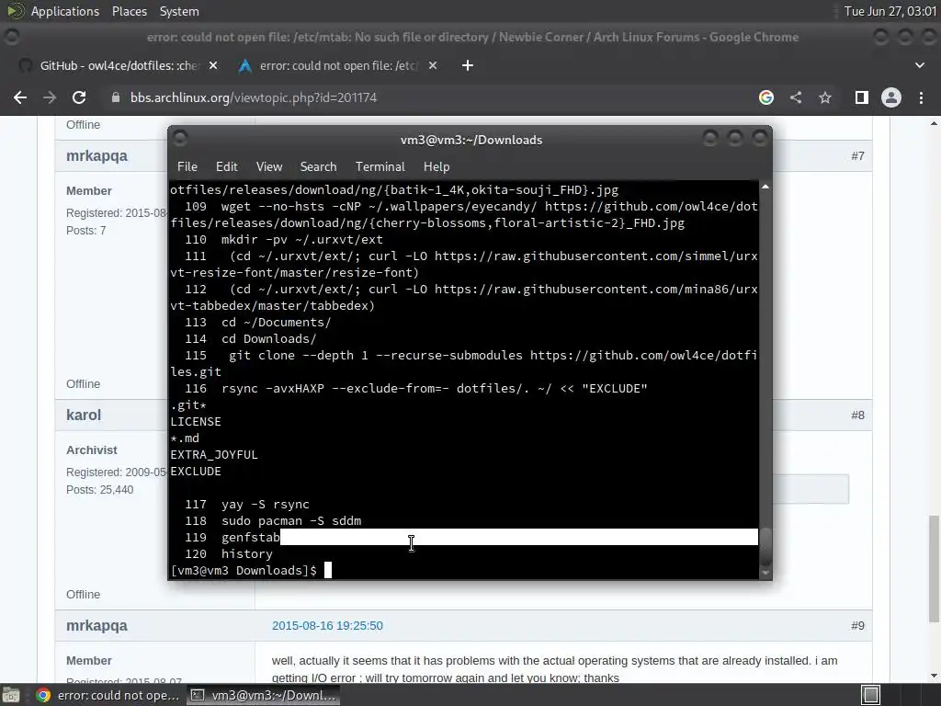The height and width of the screenshot is (706, 941).
Task: Show desktop via taskbar icon
Action: click(x=11, y=695)
